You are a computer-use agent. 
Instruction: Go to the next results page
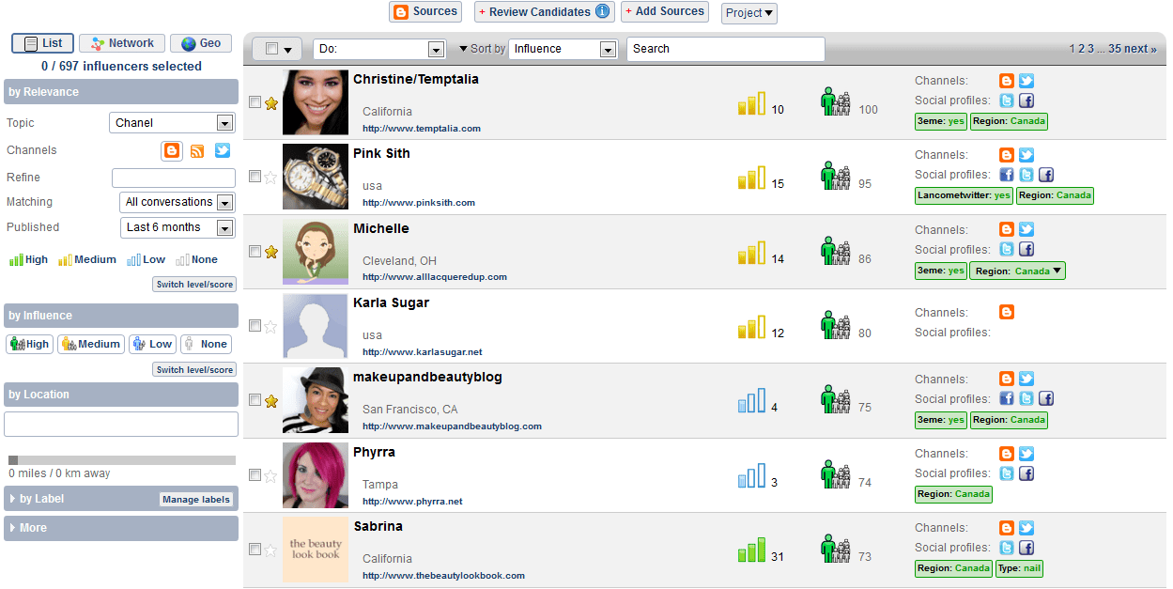tap(1140, 49)
